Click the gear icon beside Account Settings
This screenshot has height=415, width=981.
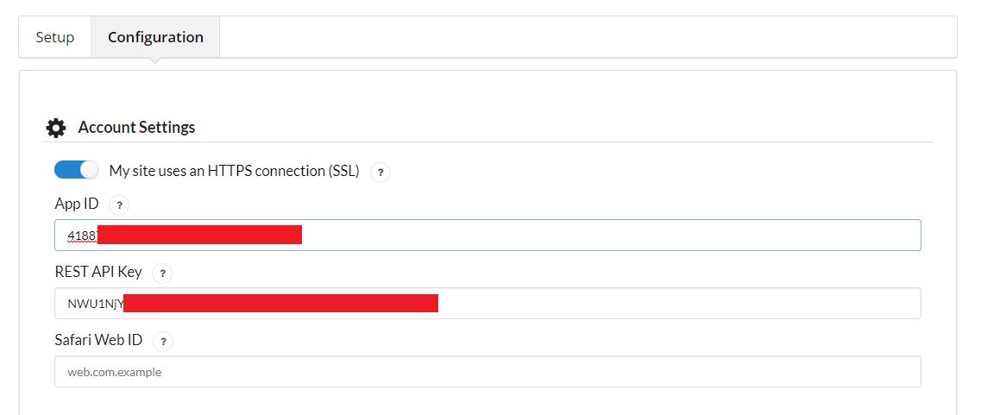coord(56,129)
